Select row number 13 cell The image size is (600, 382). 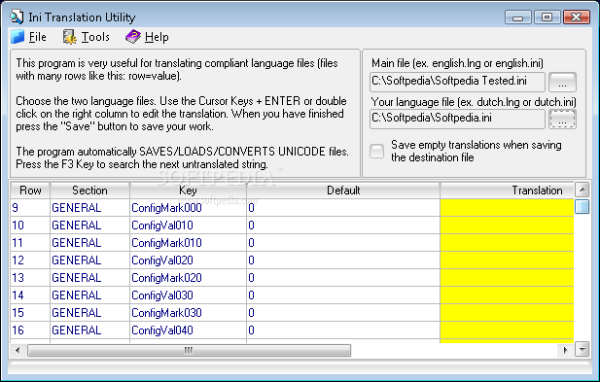click(x=30, y=278)
